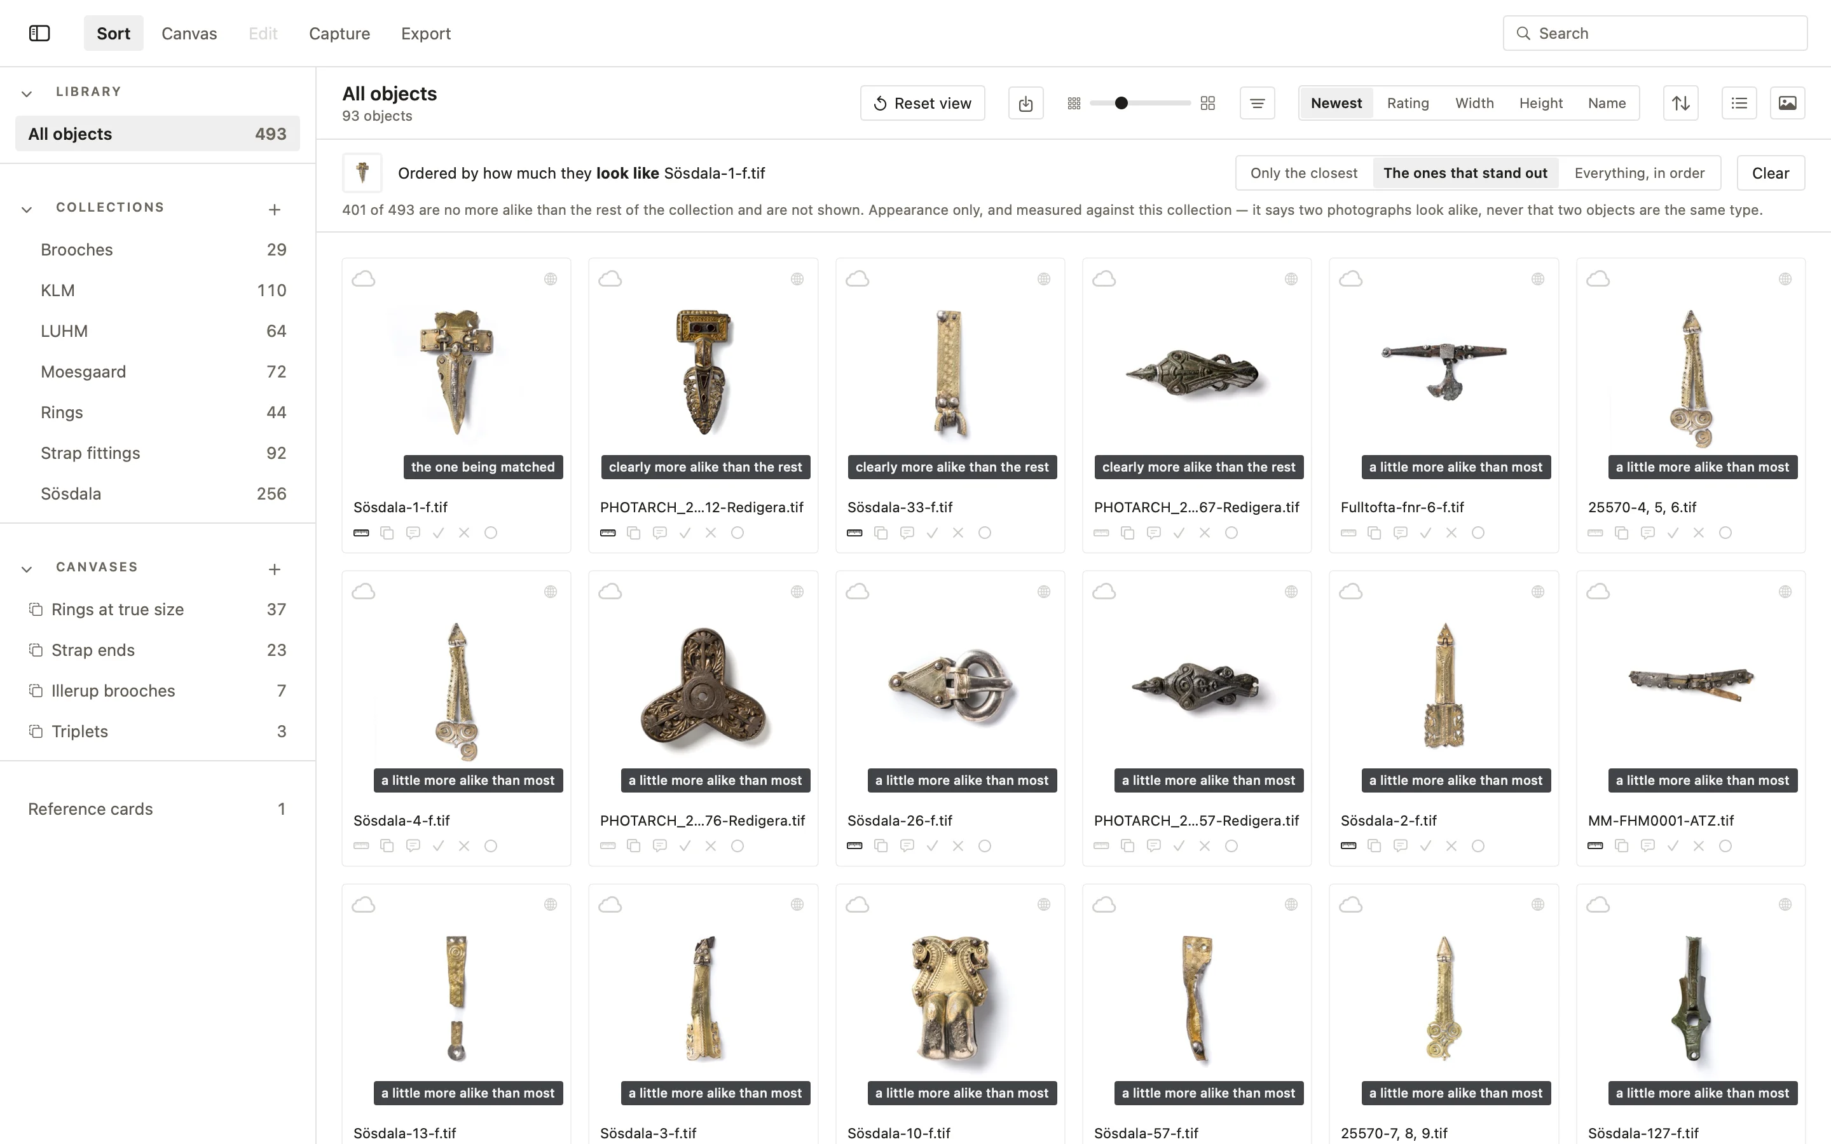Screen dimensions: 1831x1144
Task: Open the Canvas tab
Action: (x=189, y=33)
